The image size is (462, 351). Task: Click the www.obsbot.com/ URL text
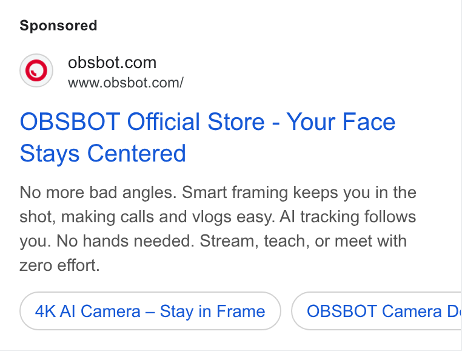[x=126, y=83]
